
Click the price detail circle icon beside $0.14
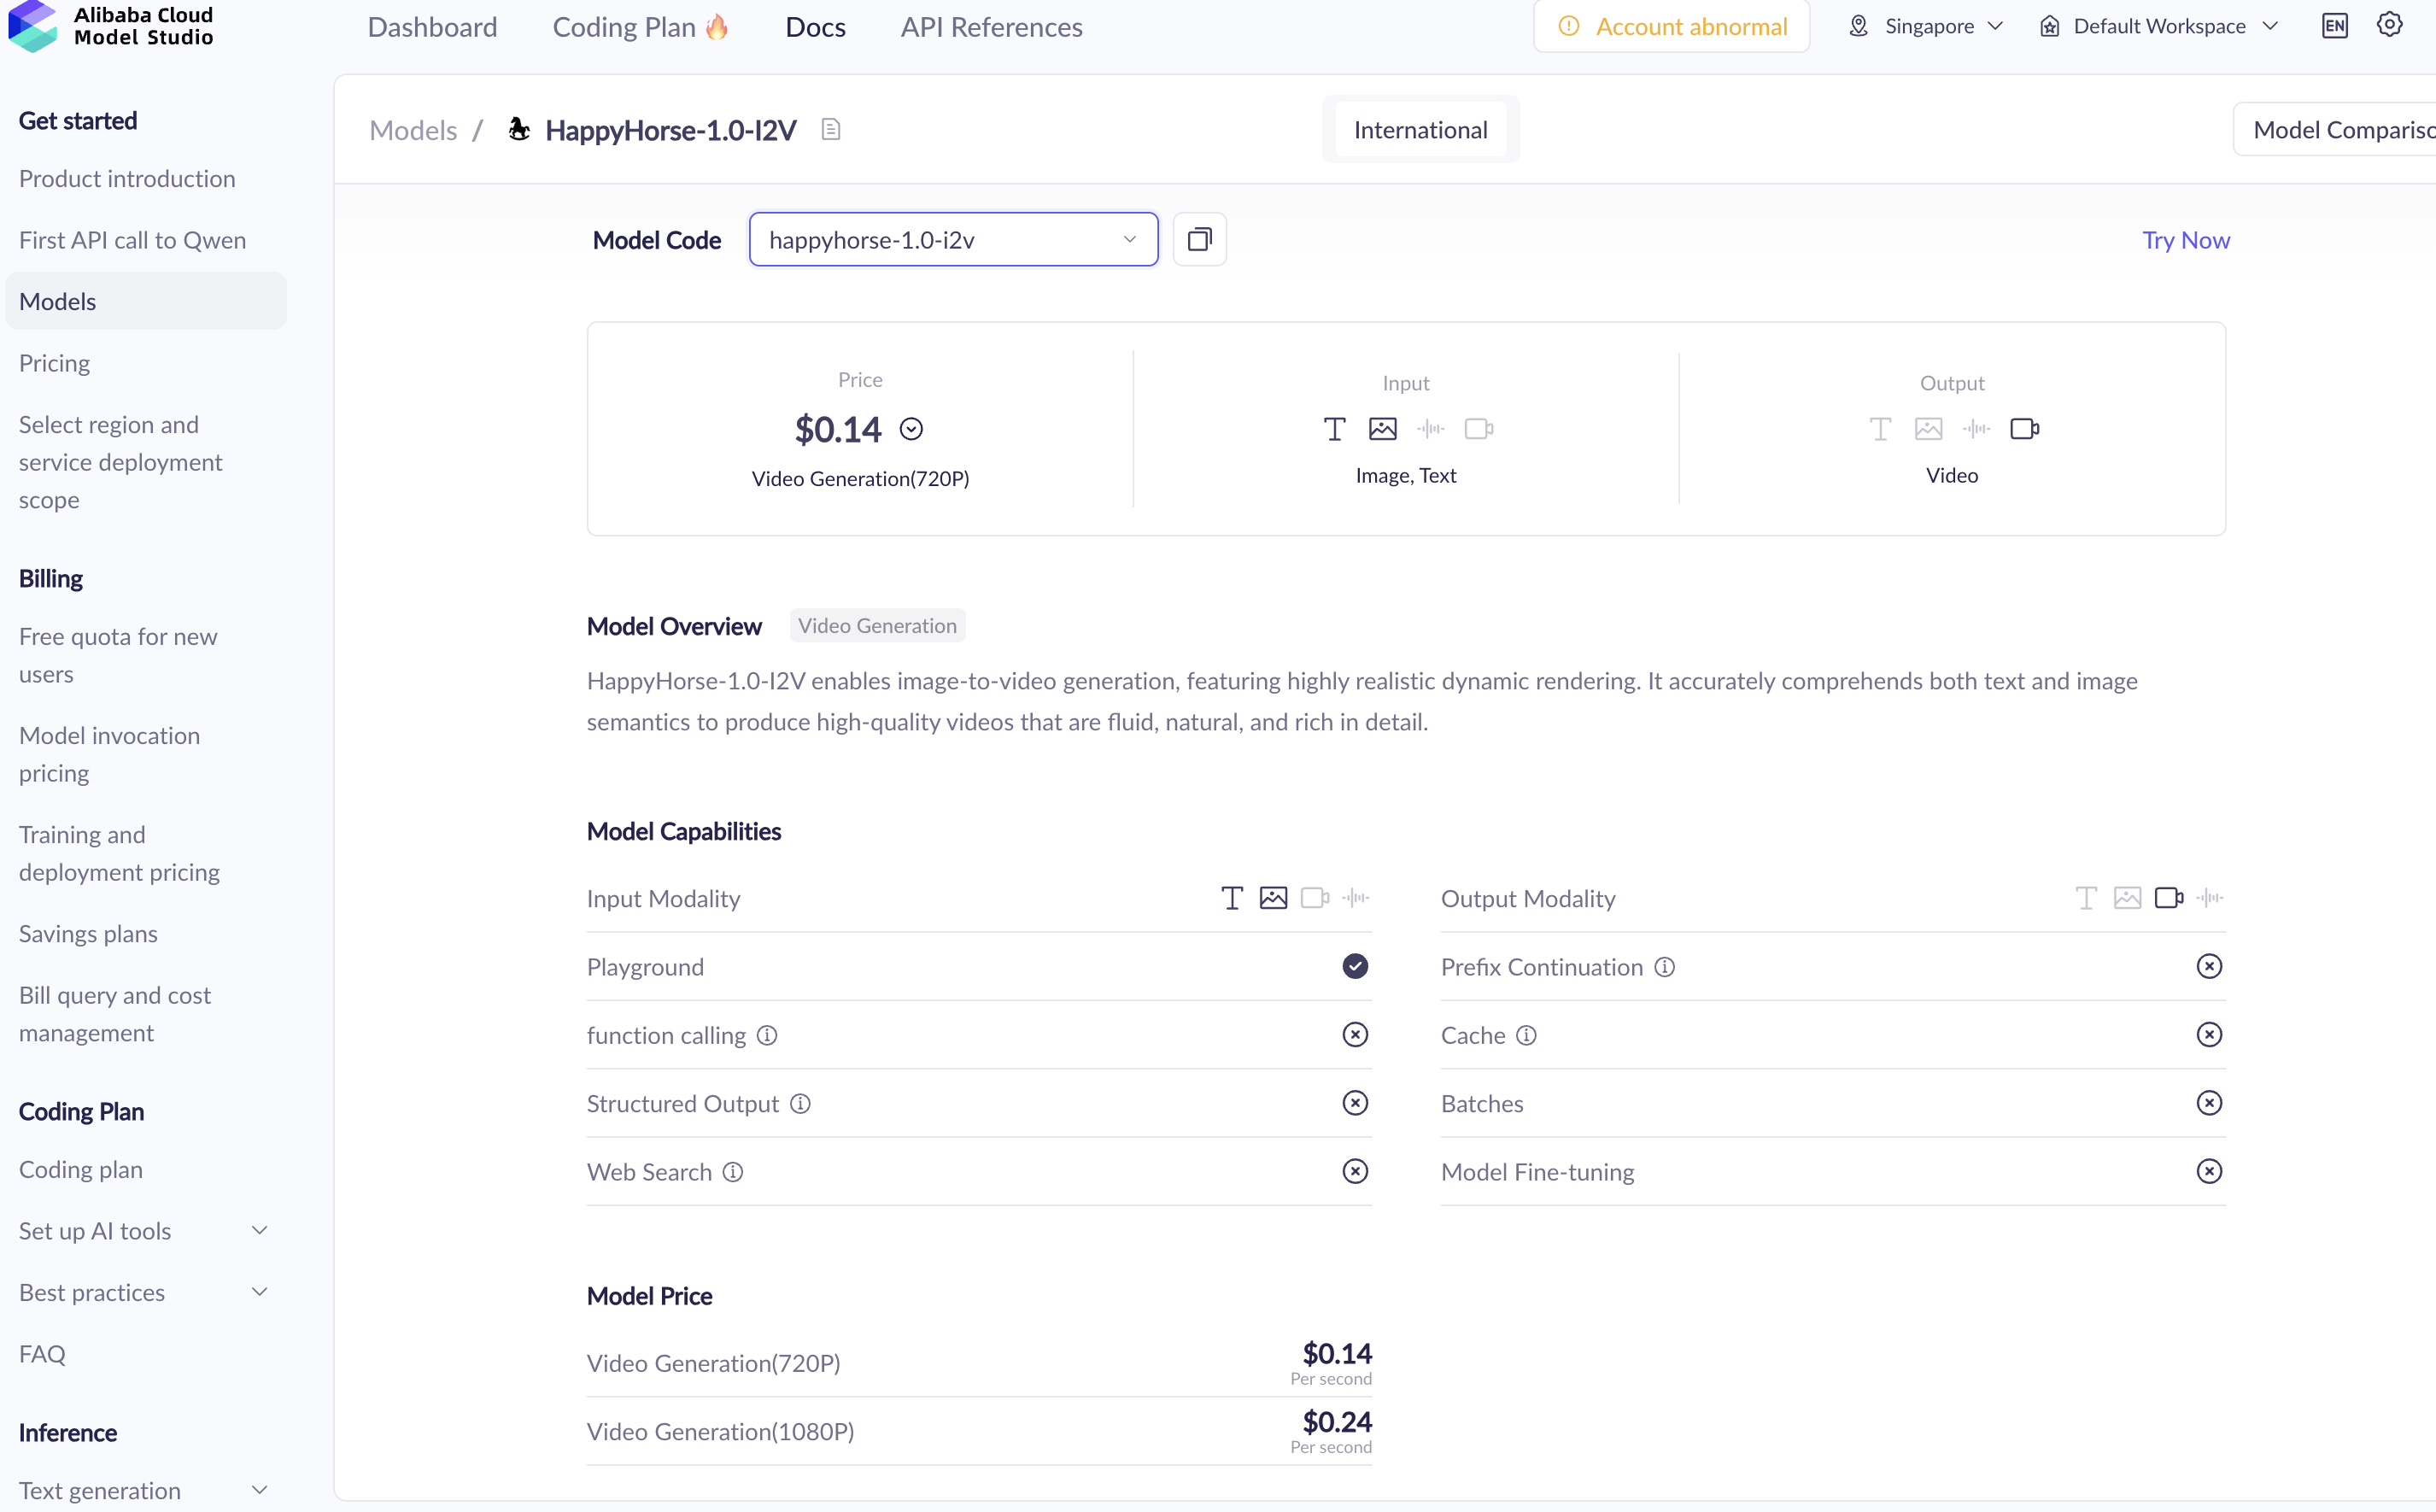(911, 429)
